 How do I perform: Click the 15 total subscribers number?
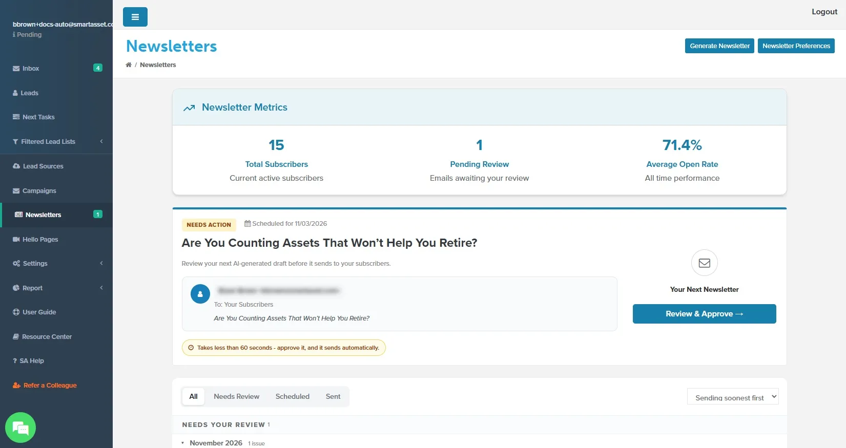tap(277, 145)
